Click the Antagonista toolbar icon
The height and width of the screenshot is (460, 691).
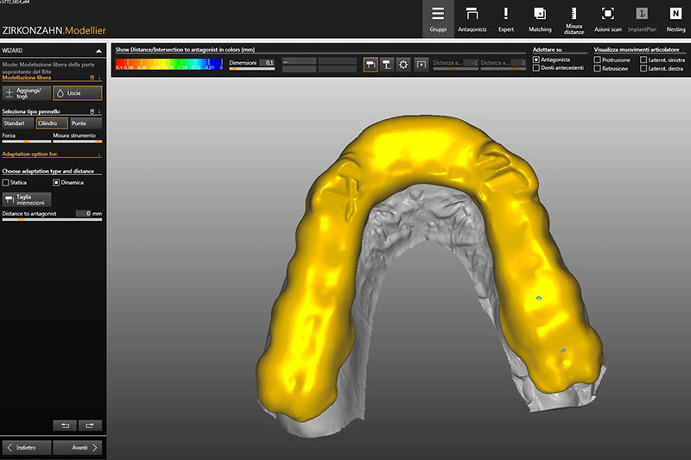tap(472, 19)
